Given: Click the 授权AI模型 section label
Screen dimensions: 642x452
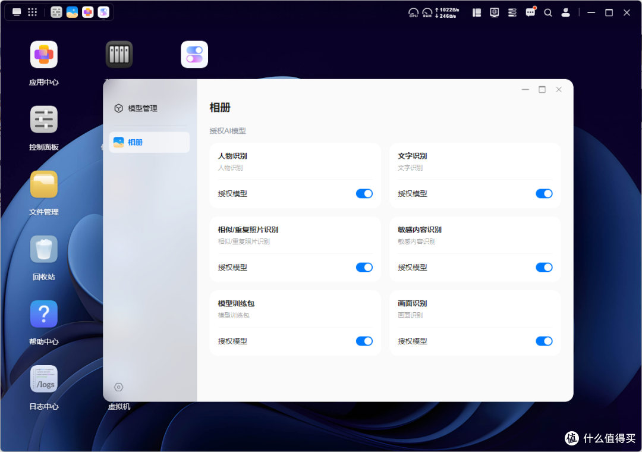Looking at the screenshot, I should coord(228,131).
